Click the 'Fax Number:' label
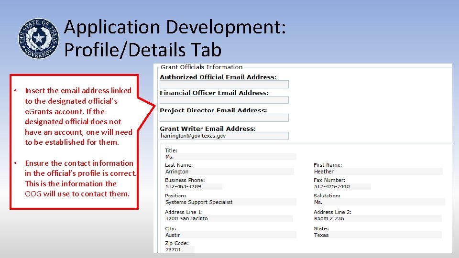Viewport: 459px width, 258px height. (329, 180)
